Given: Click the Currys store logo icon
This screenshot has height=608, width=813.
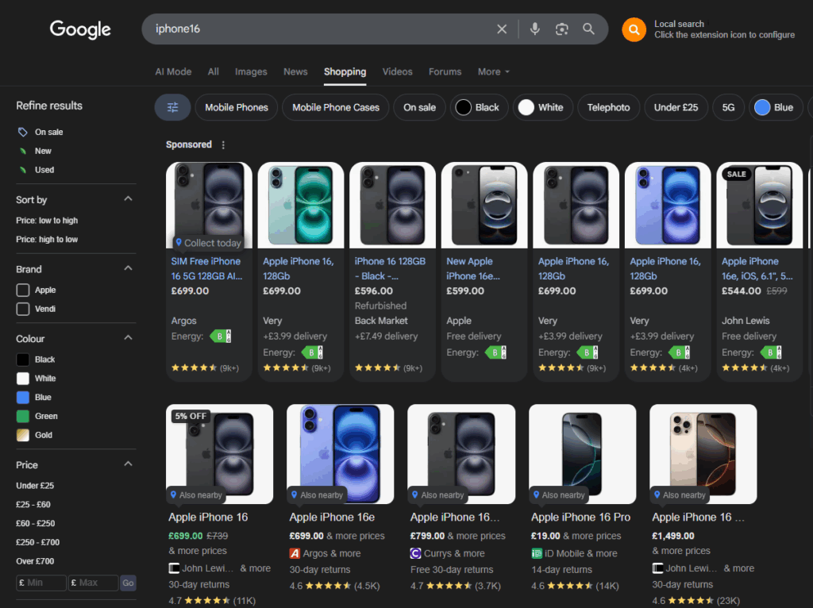Looking at the screenshot, I should pyautogui.click(x=415, y=553).
